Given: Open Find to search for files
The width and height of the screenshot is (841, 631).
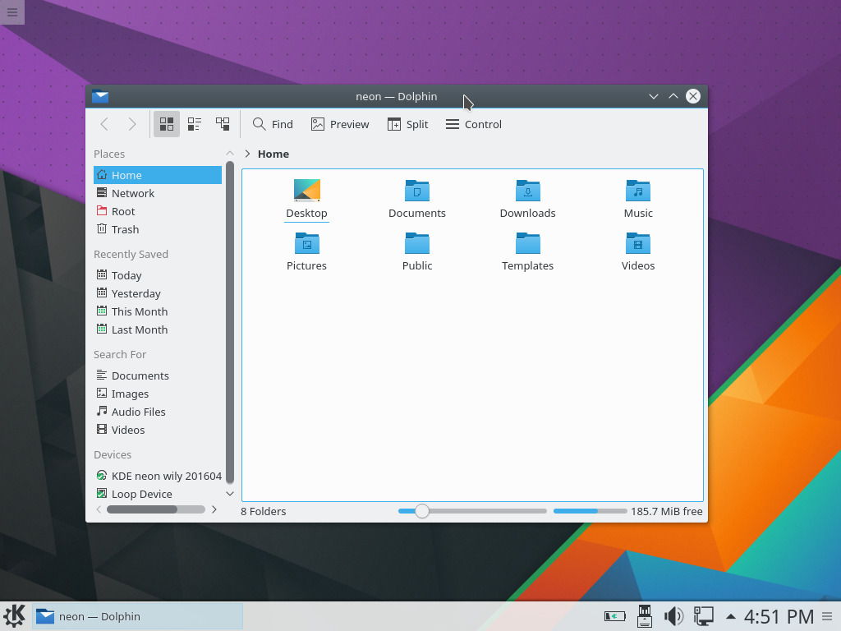Looking at the screenshot, I should 273,124.
